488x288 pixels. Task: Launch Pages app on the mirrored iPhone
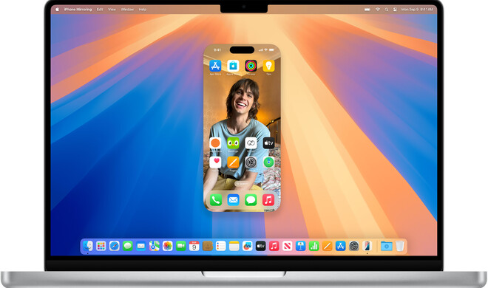(x=233, y=162)
